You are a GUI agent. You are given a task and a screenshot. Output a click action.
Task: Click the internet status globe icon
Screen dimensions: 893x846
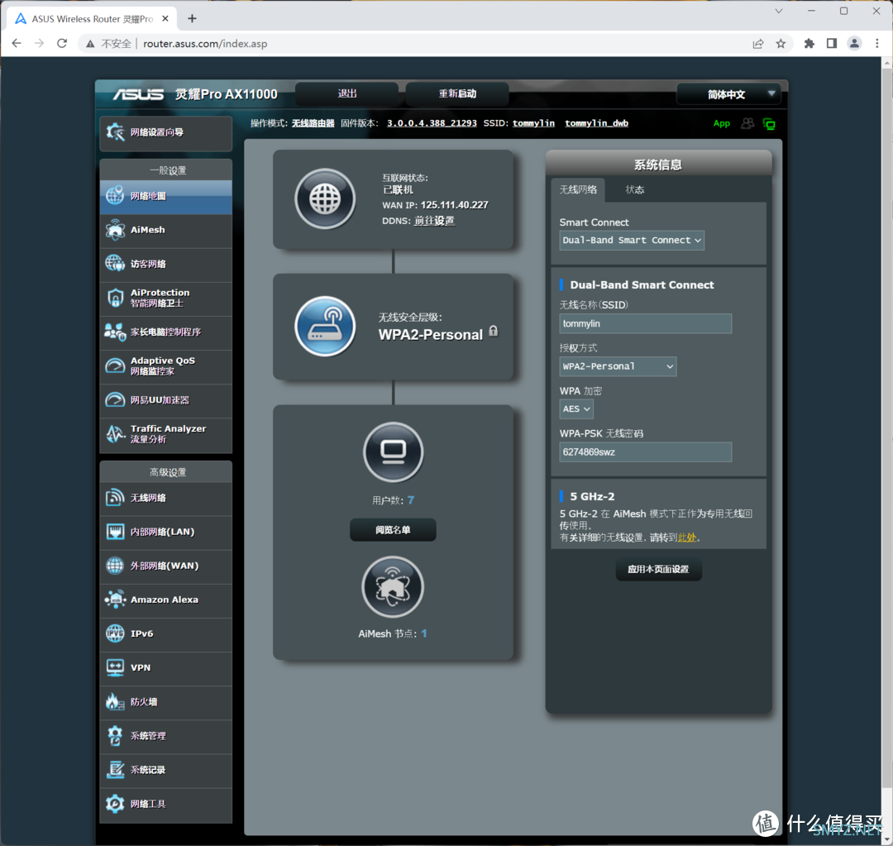tap(325, 198)
